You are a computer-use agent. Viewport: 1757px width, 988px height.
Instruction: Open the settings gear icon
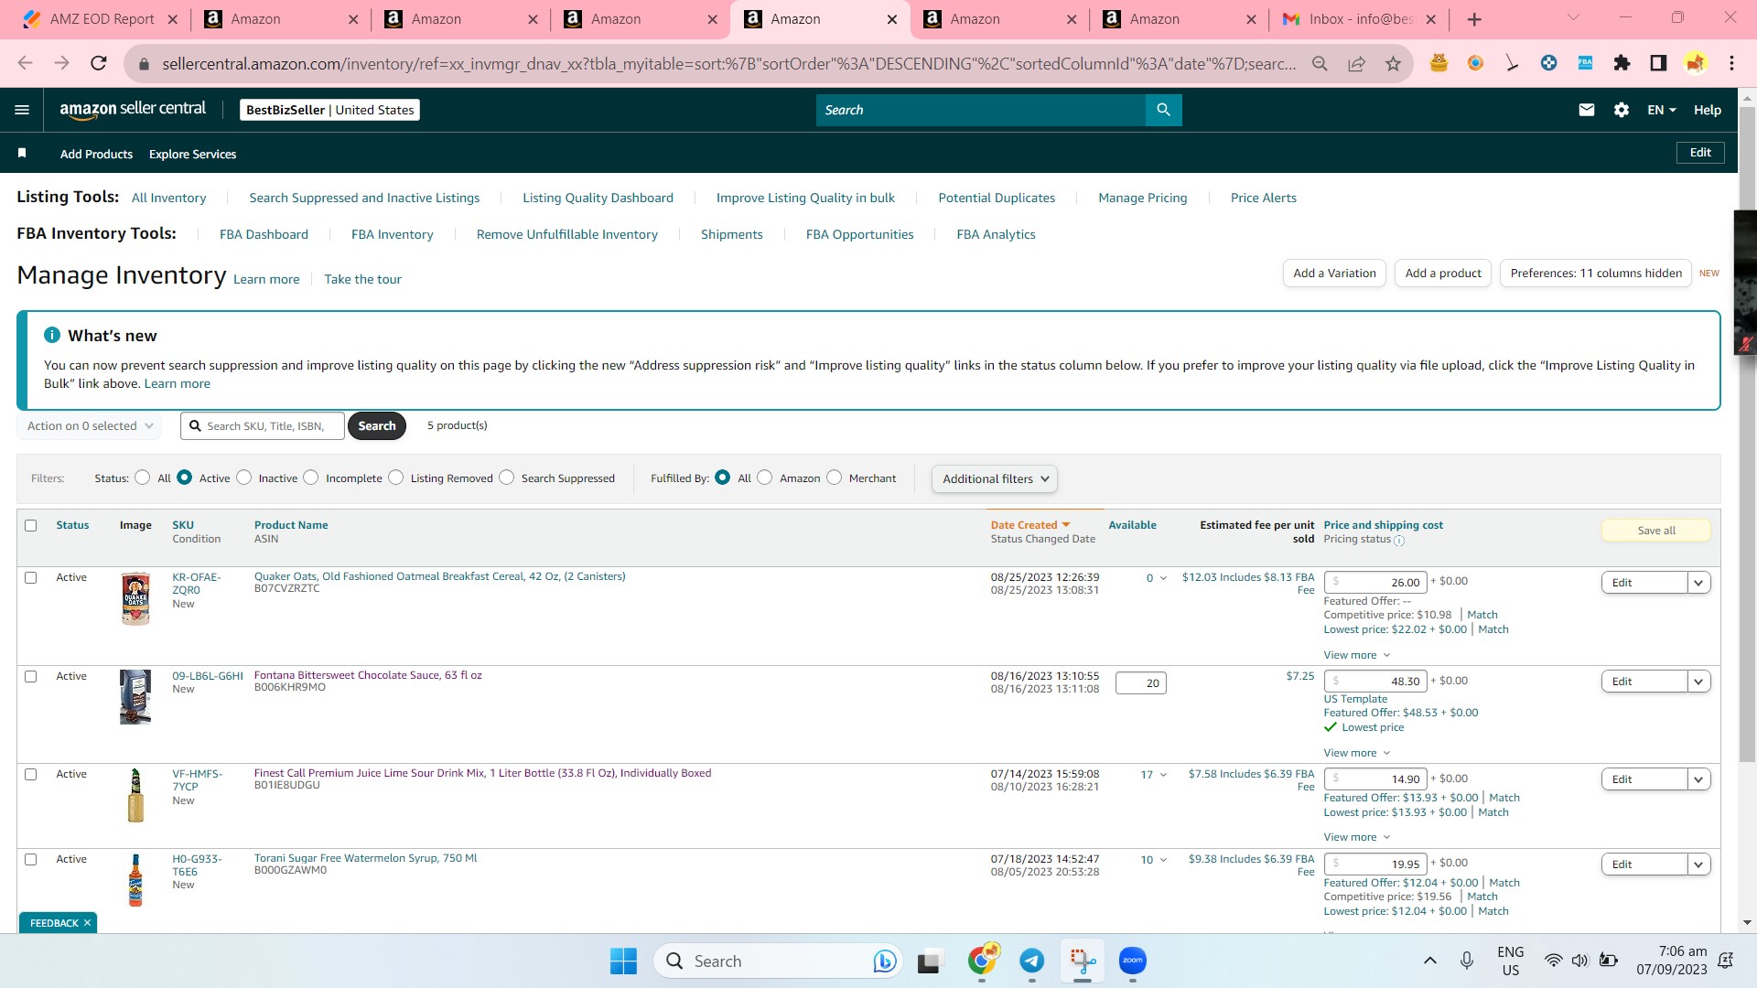coord(1622,110)
